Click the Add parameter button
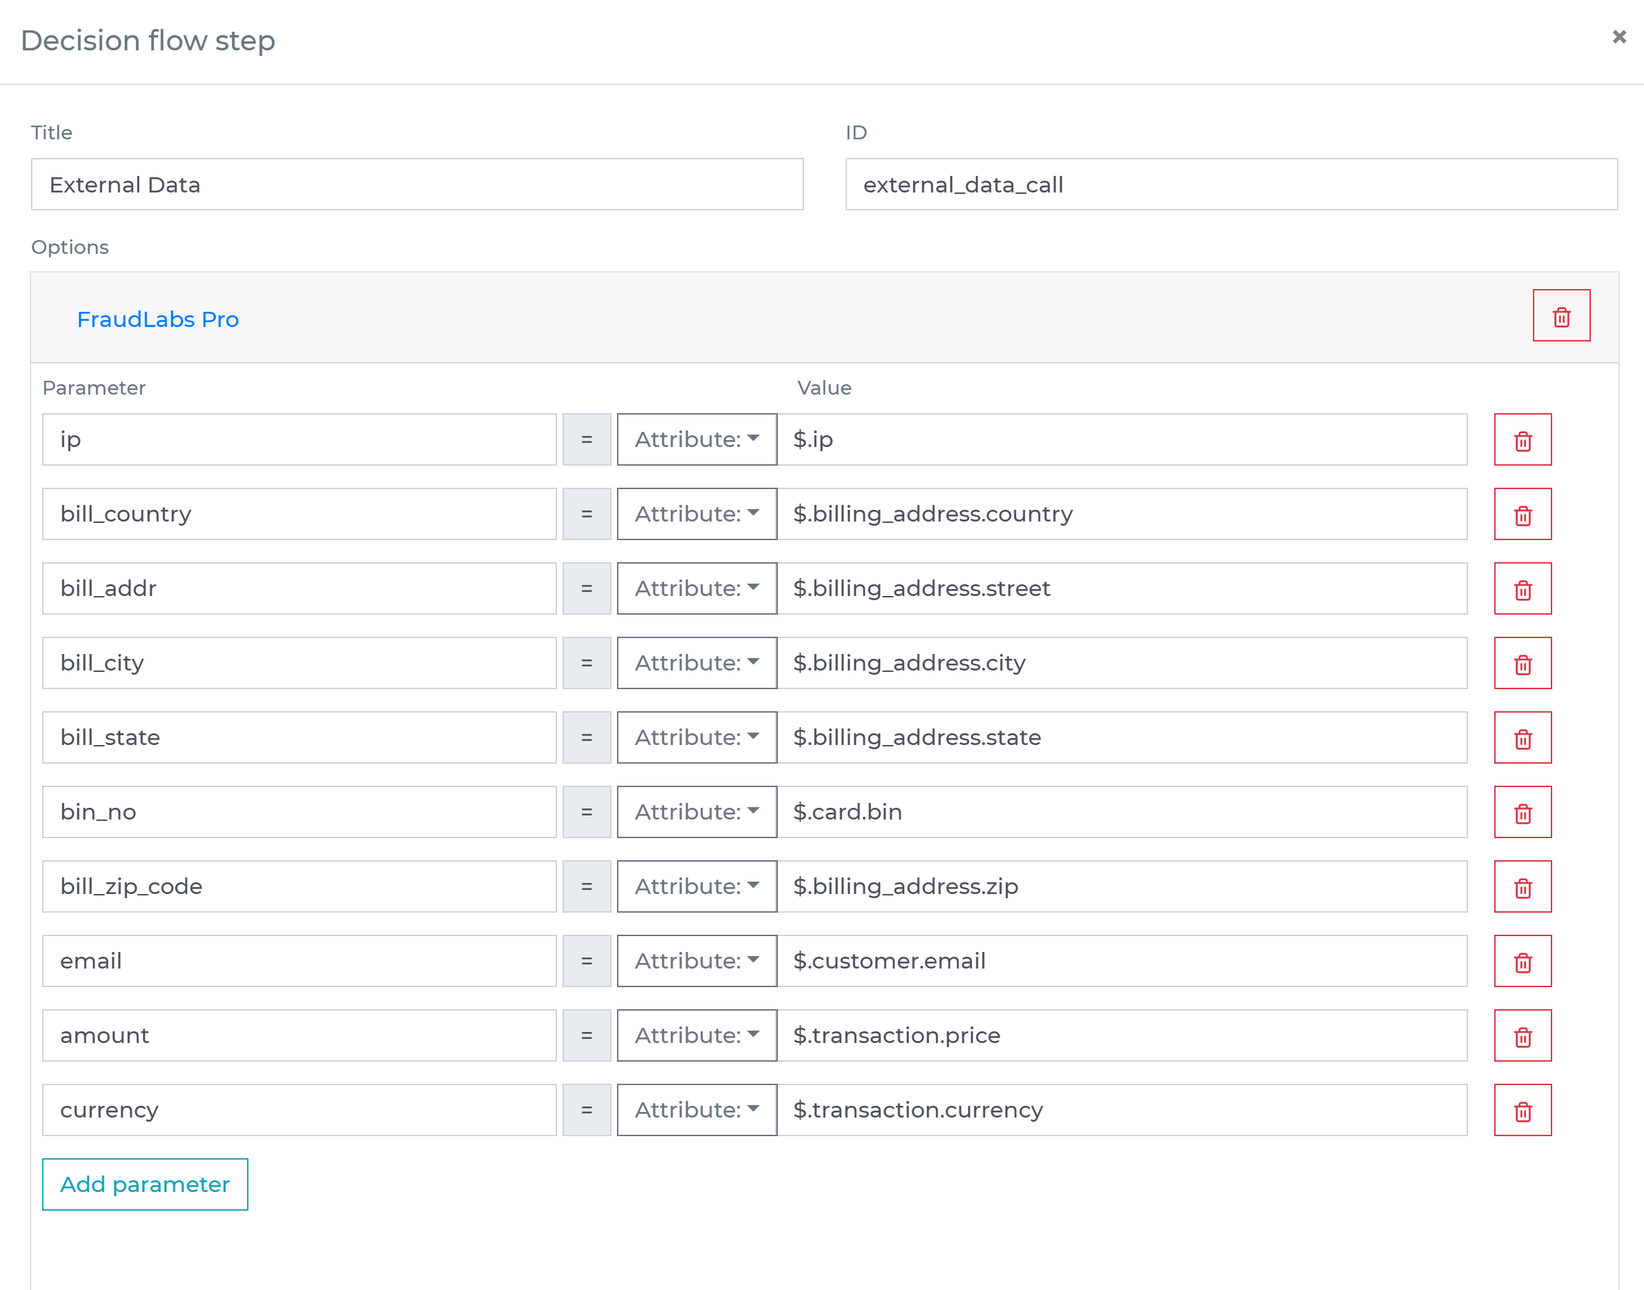The image size is (1644, 1290). [x=145, y=1184]
